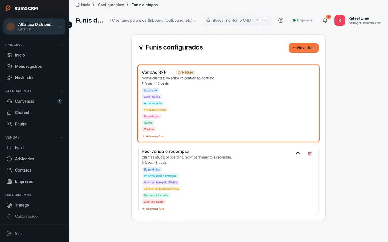
Task: Open the Chatbot robot icon
Action: point(9,113)
